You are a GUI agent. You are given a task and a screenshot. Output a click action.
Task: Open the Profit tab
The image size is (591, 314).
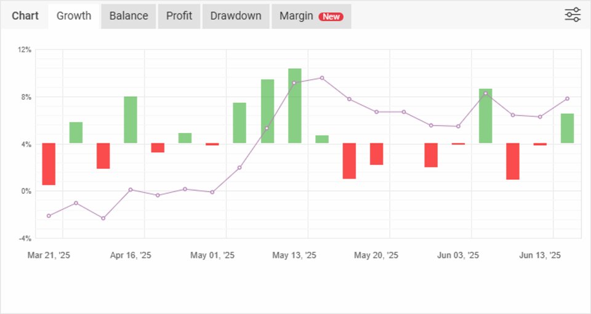[179, 16]
